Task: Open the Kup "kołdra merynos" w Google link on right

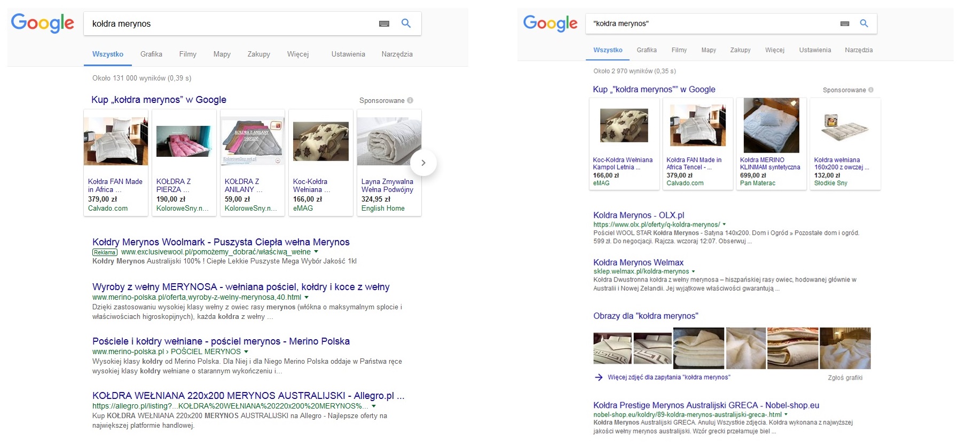Action: [654, 90]
